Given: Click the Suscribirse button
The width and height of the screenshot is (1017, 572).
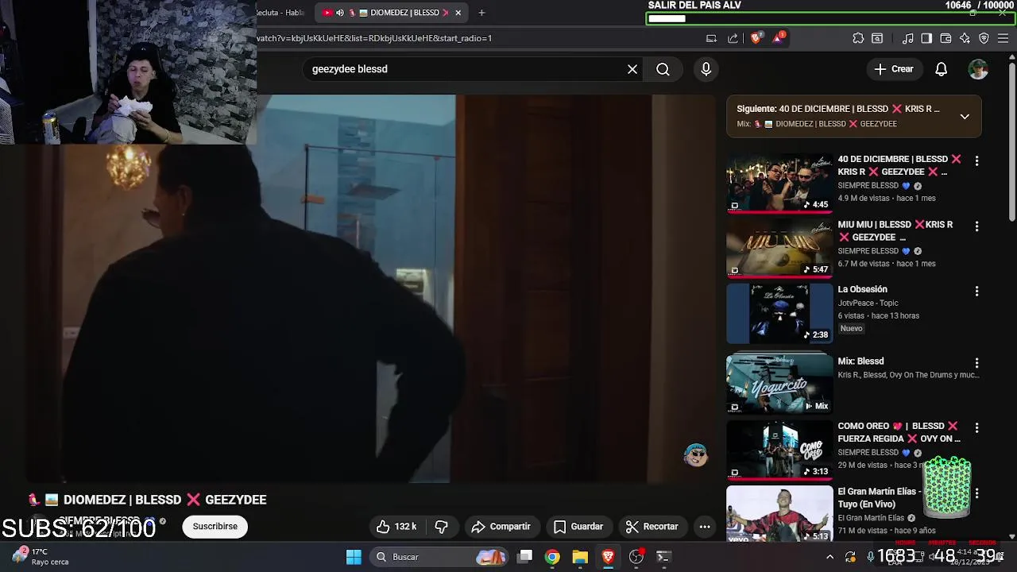Looking at the screenshot, I should coord(215,527).
